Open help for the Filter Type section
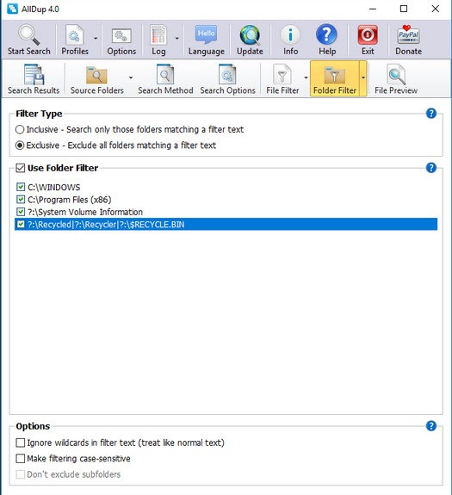This screenshot has width=452, height=495. [430, 114]
